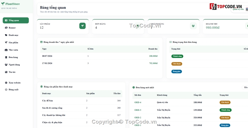Screen dimensions: 248x128
Task: Open order ORD-3
Action: point(138,110)
